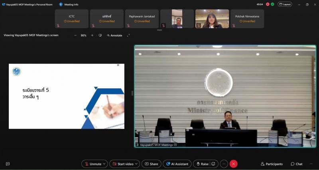This screenshot has height=170, width=319.
Task: Select the Polchak Nimwatana participant tile
Action: [x=247, y=19]
